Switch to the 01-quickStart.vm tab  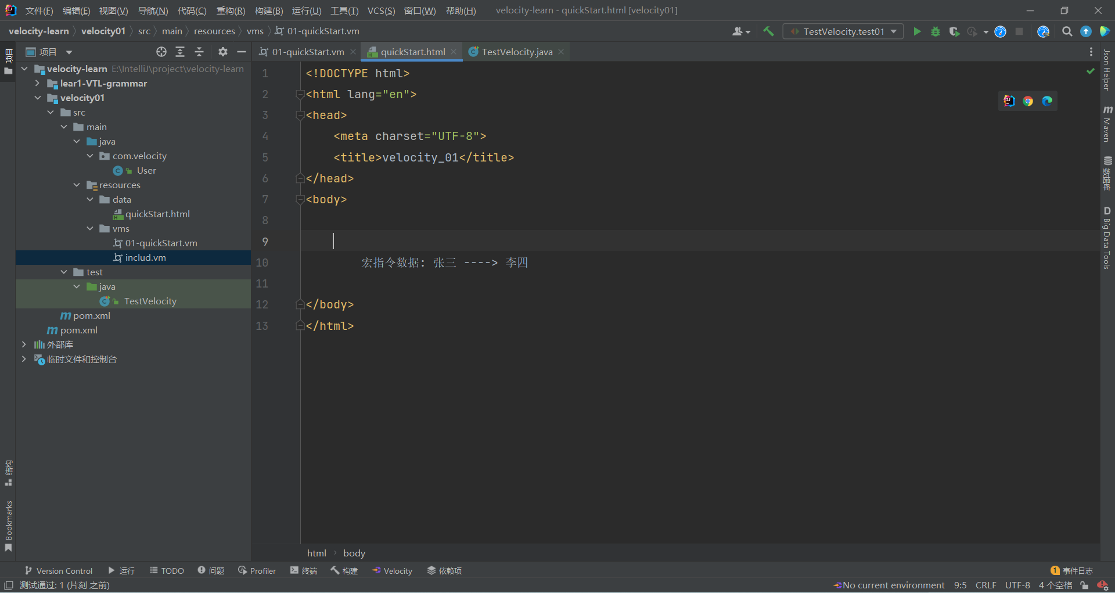[308, 52]
